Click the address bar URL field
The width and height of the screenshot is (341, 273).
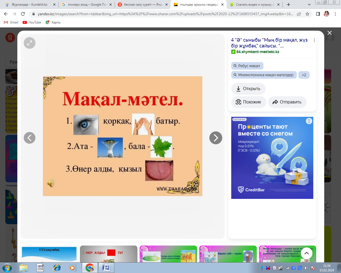click(x=165, y=14)
